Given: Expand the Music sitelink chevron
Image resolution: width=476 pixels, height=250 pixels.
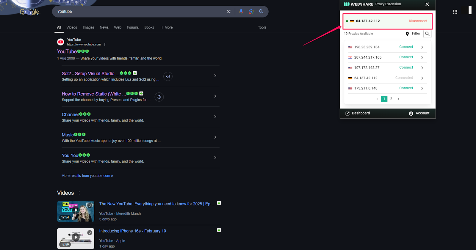Looking at the screenshot, I should click(215, 137).
